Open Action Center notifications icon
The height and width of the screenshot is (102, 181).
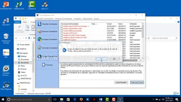tap(177, 99)
